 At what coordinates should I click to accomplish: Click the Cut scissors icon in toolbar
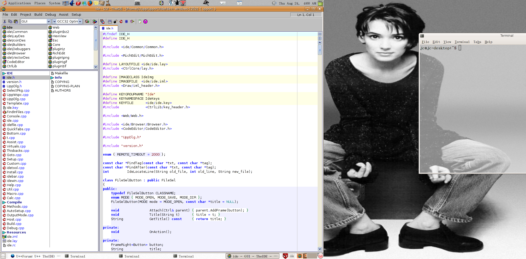tap(5, 21)
